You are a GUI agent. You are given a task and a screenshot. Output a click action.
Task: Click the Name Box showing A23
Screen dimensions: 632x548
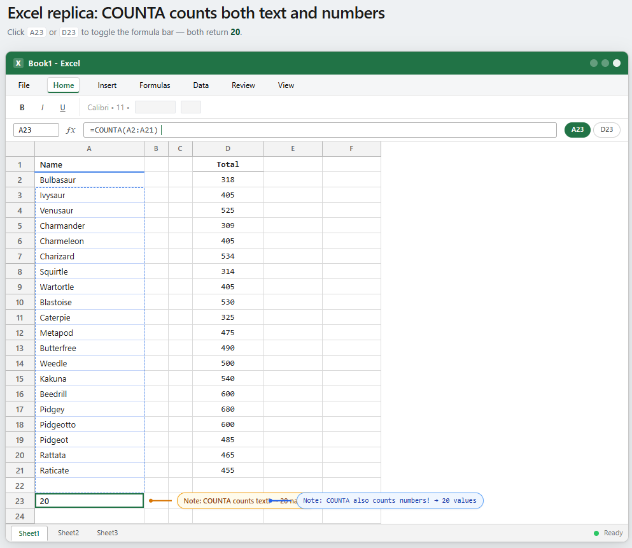(x=36, y=130)
